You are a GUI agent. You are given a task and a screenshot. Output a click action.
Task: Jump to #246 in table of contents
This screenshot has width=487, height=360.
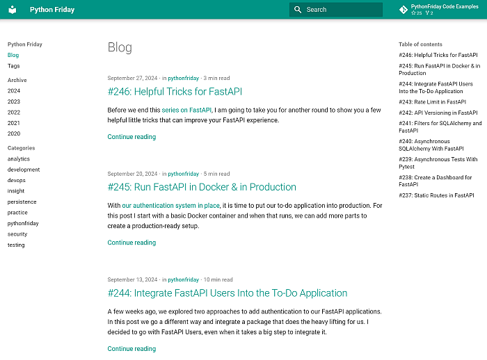coord(438,55)
